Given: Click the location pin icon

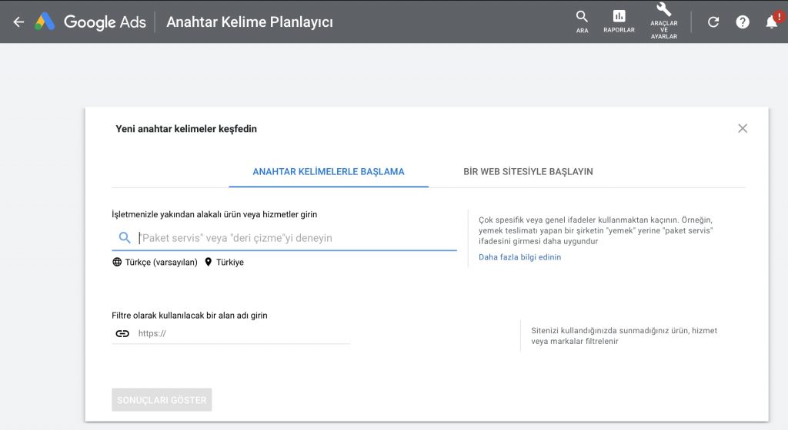Looking at the screenshot, I should click(208, 262).
